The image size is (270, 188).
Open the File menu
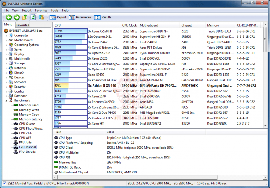[6, 10]
